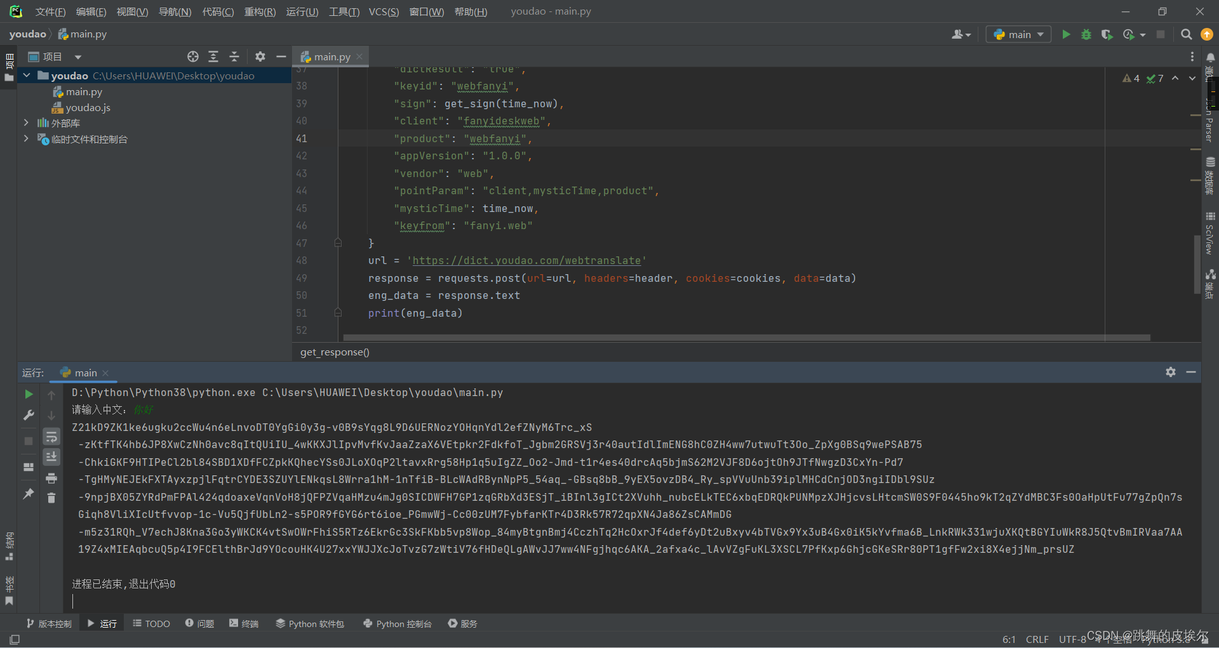The image size is (1219, 648).
Task: Open the VCS menu
Action: (383, 11)
